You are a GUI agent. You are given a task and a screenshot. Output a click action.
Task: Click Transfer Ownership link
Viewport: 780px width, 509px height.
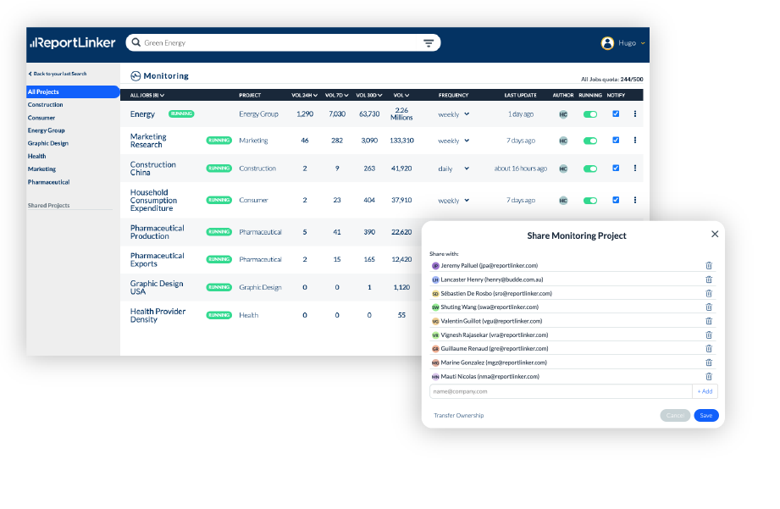[459, 416]
